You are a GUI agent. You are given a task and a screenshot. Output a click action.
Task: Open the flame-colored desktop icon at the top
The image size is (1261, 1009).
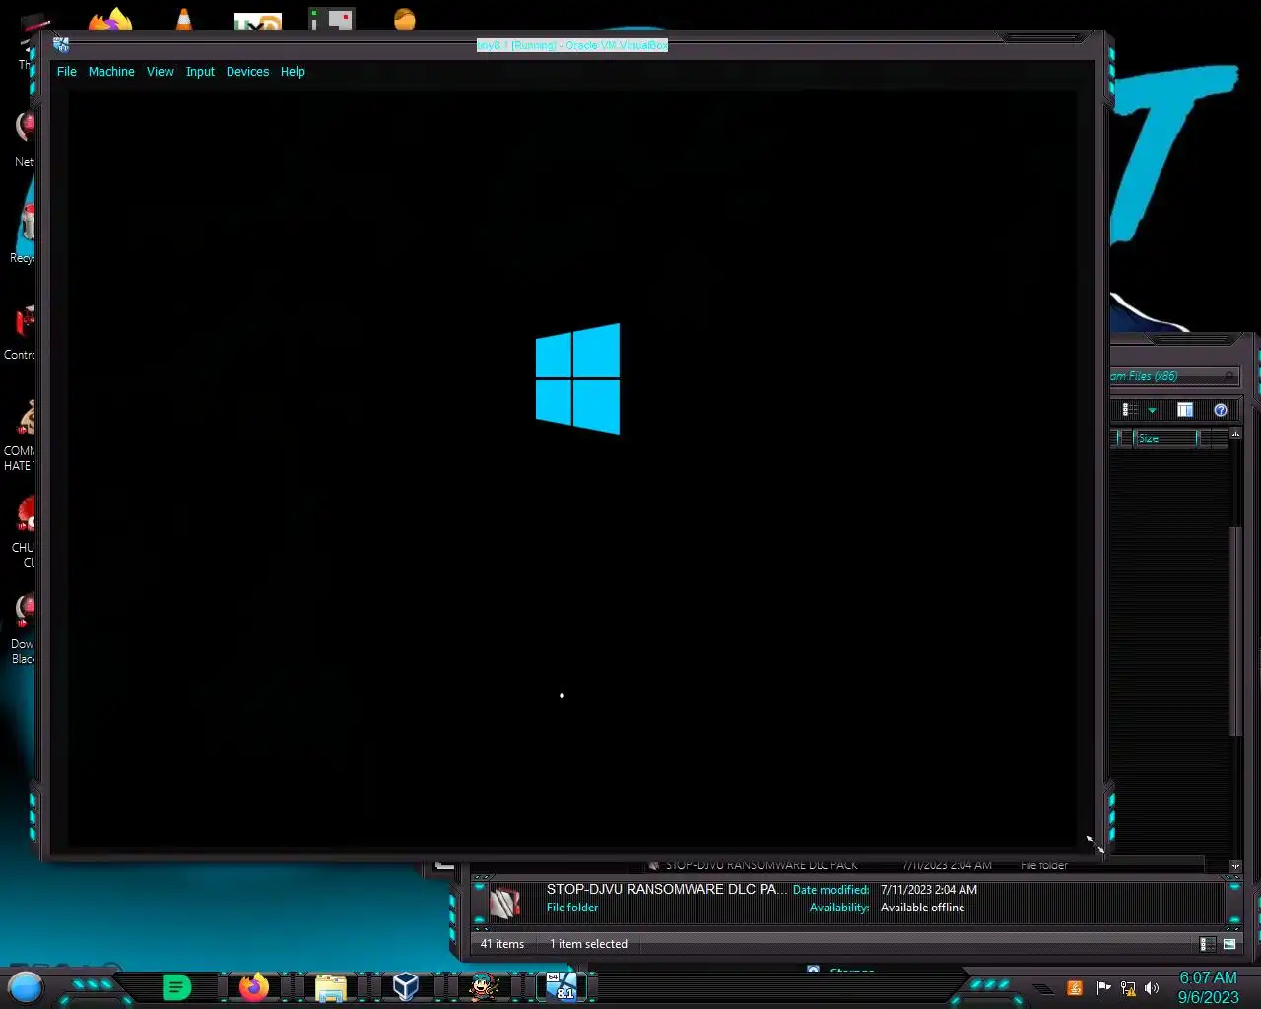pos(110,19)
